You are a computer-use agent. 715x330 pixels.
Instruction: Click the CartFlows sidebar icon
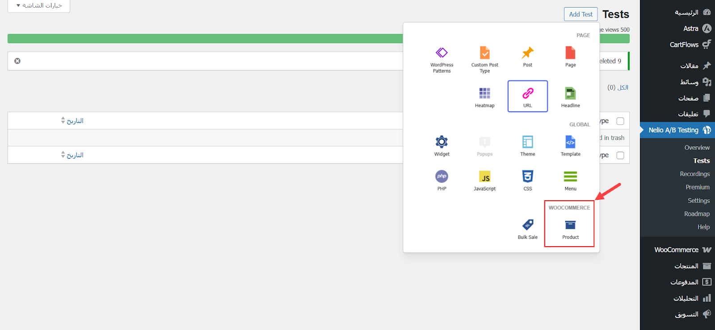tap(707, 45)
